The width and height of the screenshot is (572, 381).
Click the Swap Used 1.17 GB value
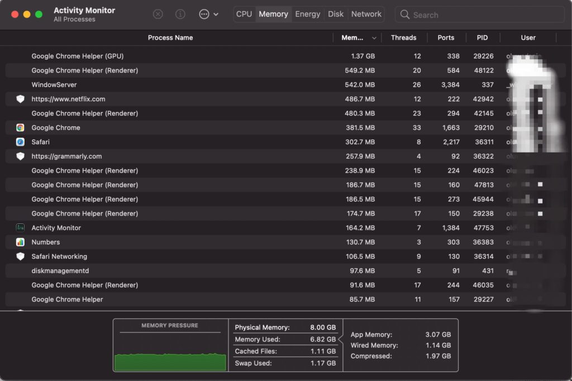coord(323,363)
